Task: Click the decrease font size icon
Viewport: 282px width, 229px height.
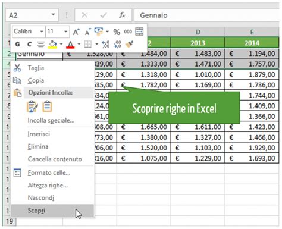Action: pyautogui.click(x=87, y=32)
